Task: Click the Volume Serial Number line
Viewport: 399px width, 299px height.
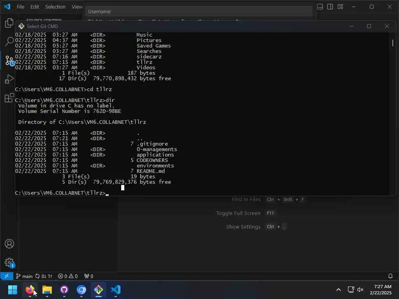Action: pyautogui.click(x=69, y=111)
